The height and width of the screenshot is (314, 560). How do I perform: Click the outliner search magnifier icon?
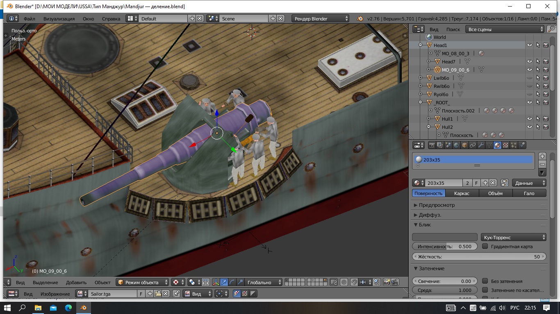pyautogui.click(x=551, y=29)
